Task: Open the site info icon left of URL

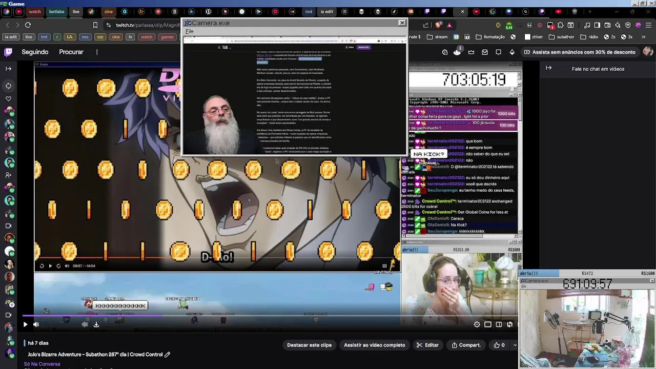Action: click(x=108, y=25)
